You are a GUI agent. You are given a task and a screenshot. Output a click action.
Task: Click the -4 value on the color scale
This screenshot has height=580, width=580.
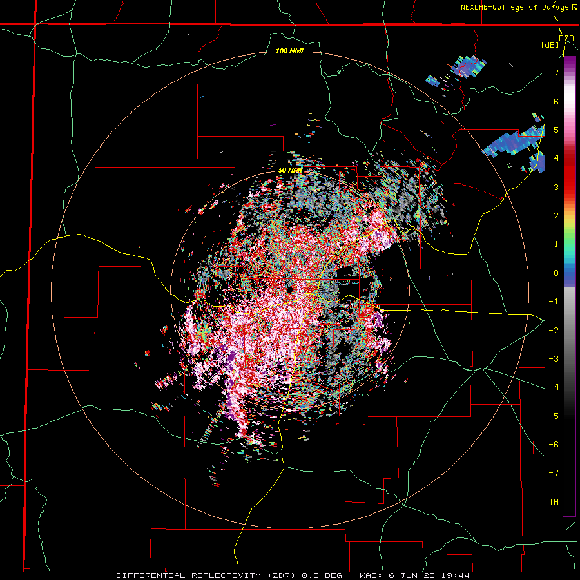coord(554,387)
